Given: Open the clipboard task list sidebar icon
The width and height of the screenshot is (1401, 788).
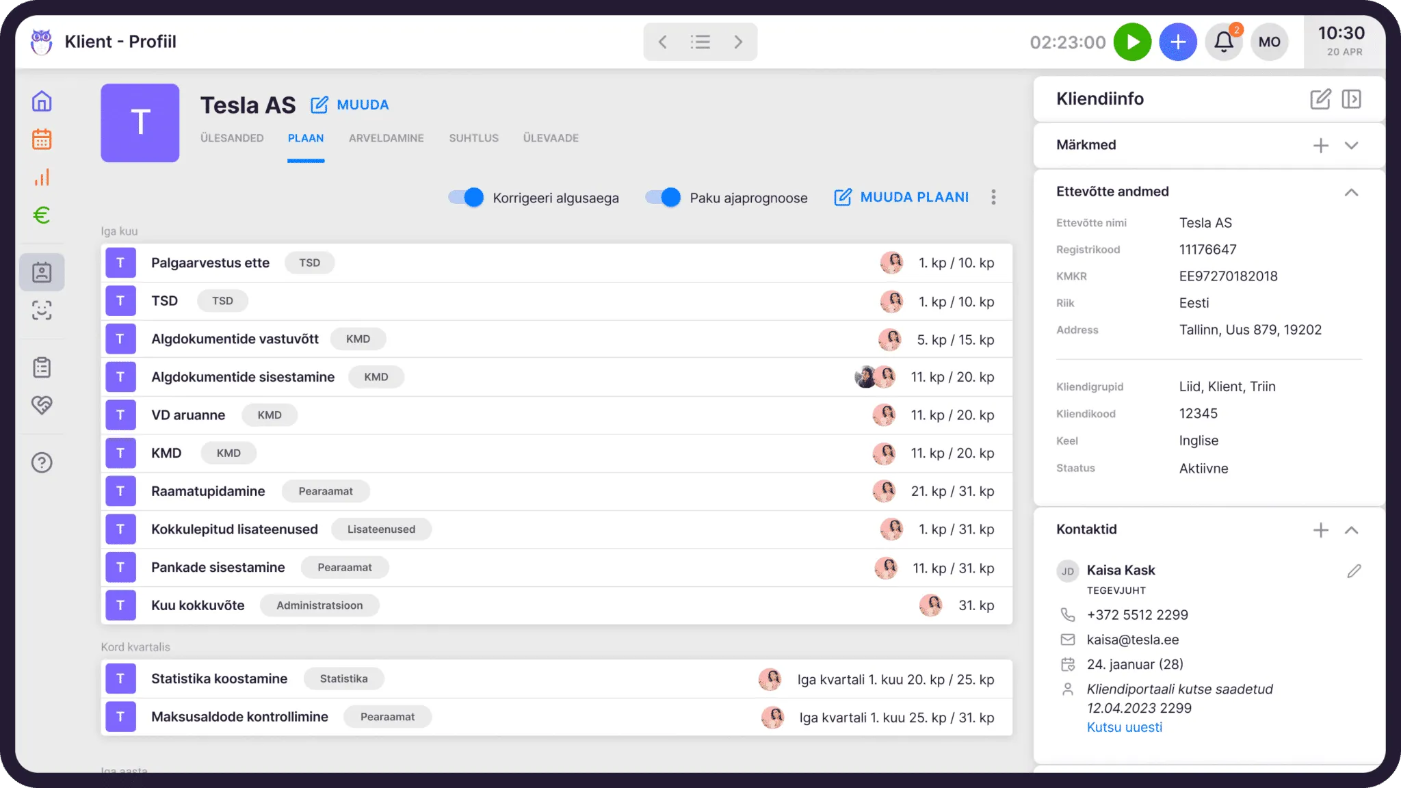Looking at the screenshot, I should point(42,367).
